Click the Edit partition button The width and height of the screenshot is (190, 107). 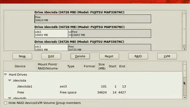tap(51, 56)
